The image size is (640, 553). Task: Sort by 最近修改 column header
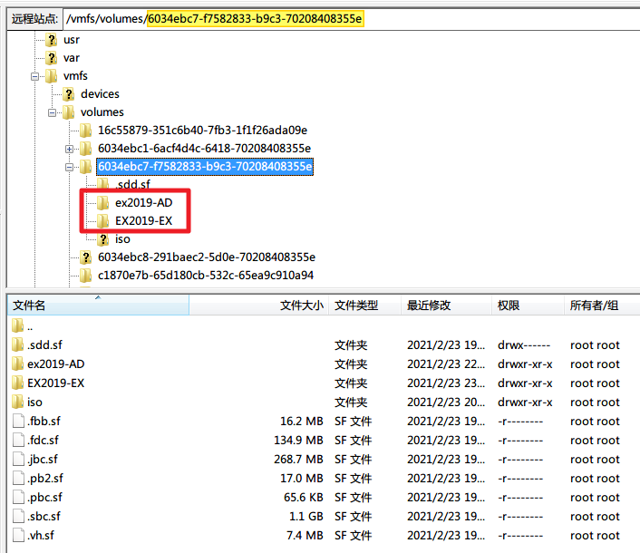446,306
